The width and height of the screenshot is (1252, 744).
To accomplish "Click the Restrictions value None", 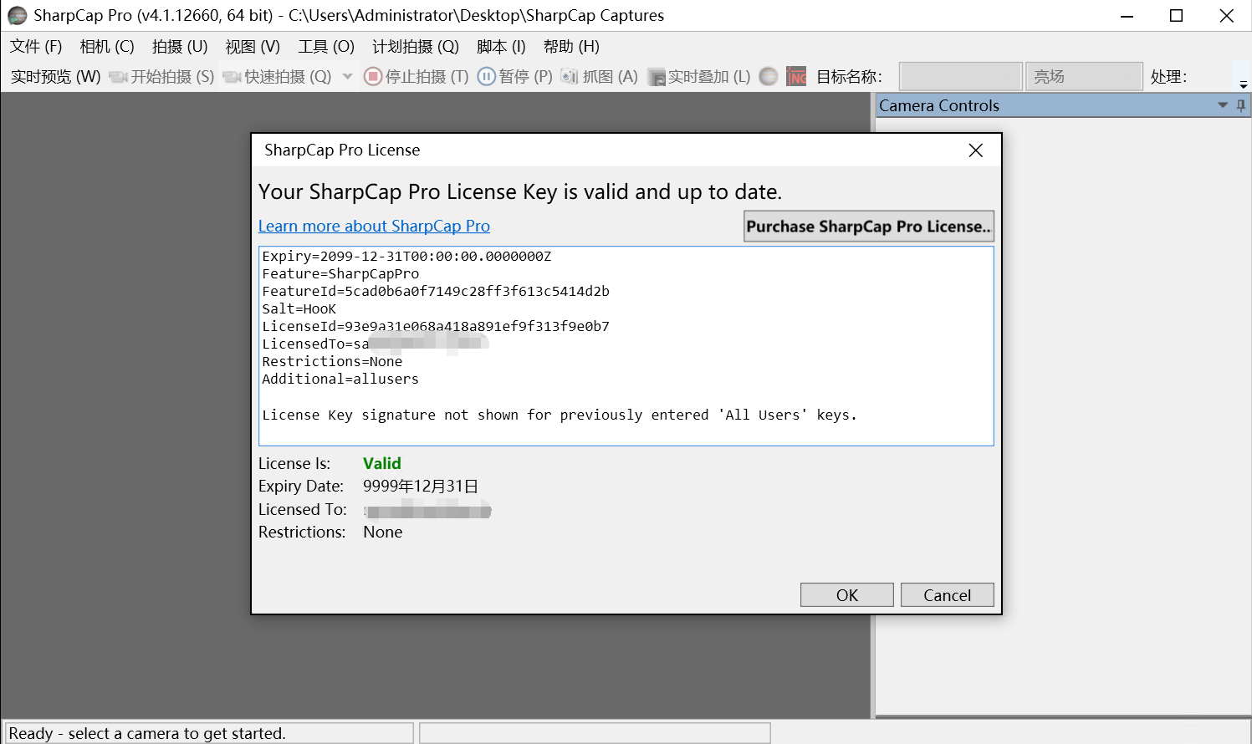I will pos(383,533).
